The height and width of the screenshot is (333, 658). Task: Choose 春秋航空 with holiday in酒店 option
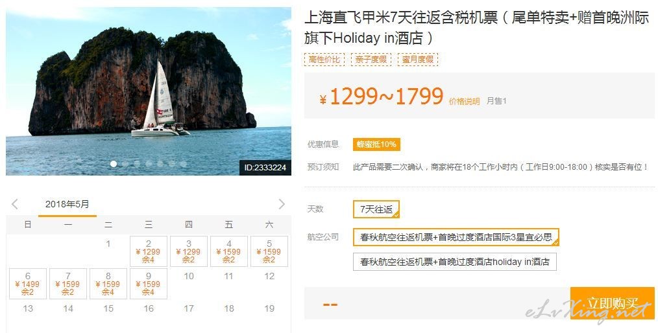[454, 262]
